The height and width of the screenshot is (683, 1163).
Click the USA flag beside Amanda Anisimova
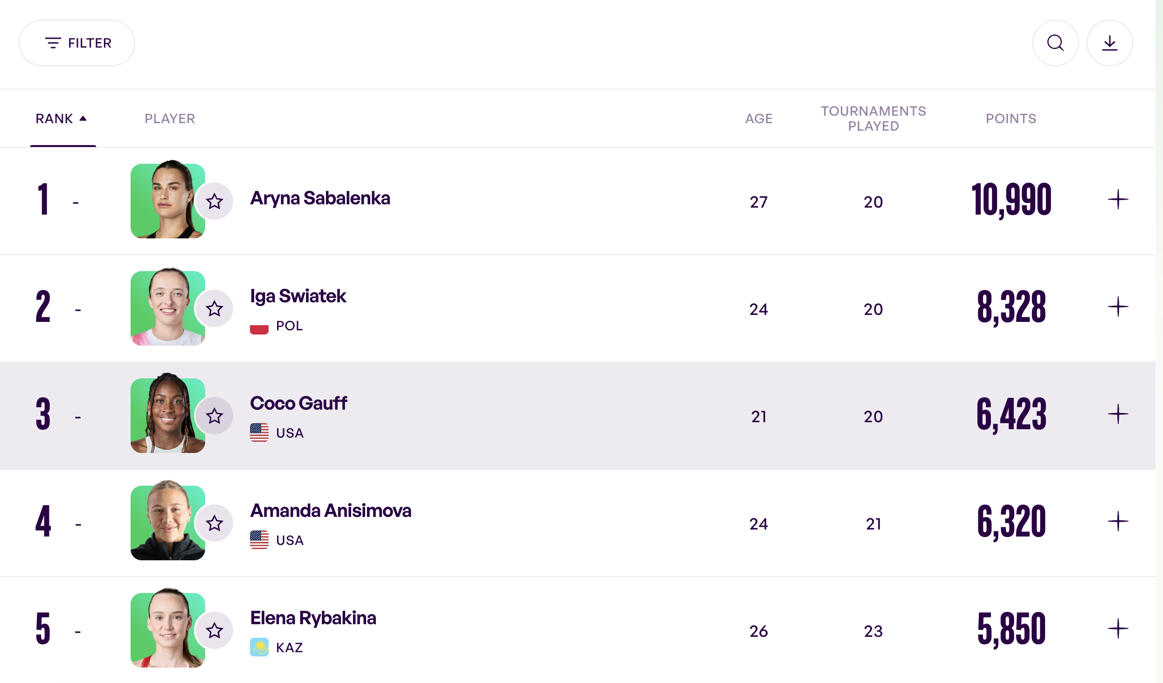(259, 540)
